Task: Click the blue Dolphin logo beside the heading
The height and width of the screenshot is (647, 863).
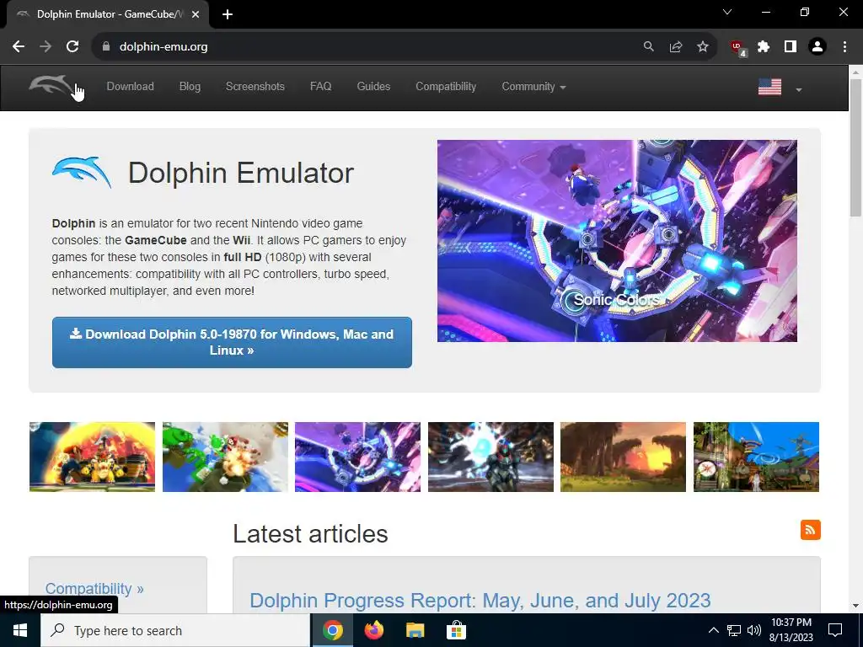Action: click(x=82, y=172)
